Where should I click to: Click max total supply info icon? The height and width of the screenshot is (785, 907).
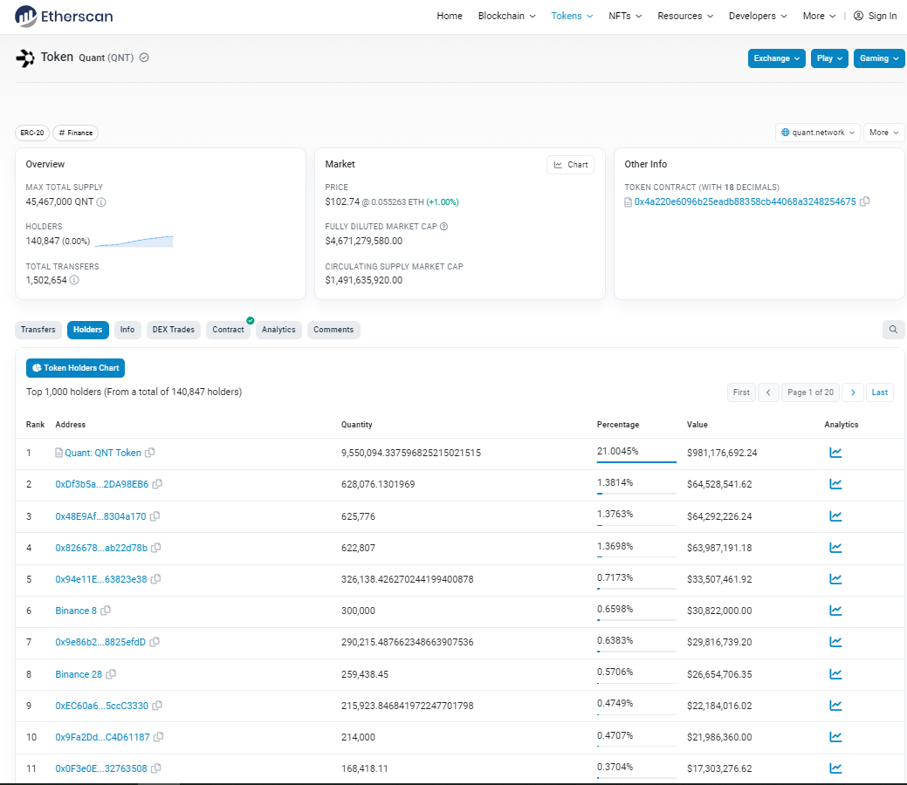[101, 202]
